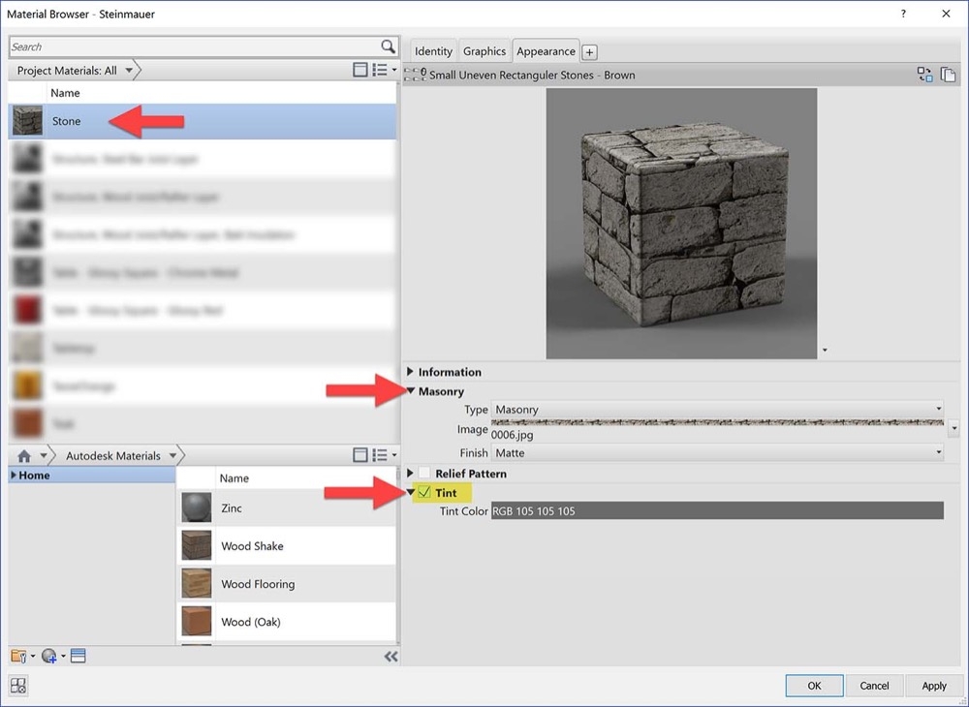Enable the Relief Pattern checkbox
The width and height of the screenshot is (969, 707).
tap(423, 474)
